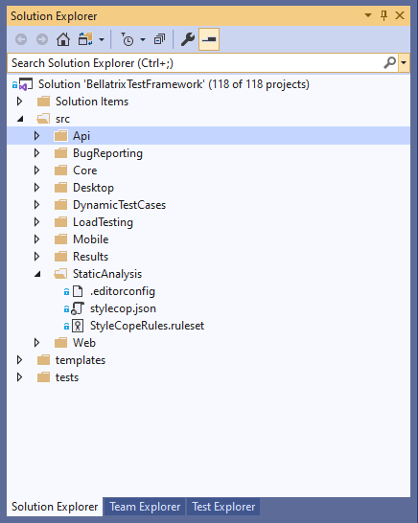Click the magnifier search icon
Image resolution: width=418 pixels, height=523 pixels.
coord(389,62)
